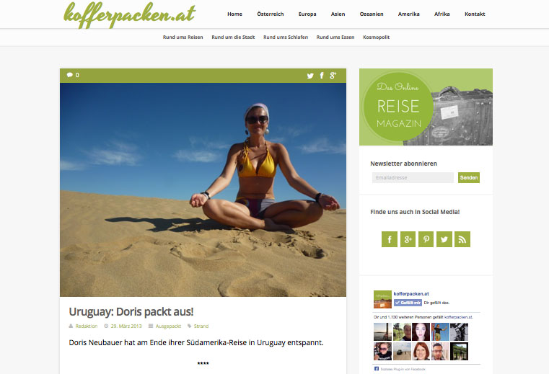The width and height of the screenshot is (549, 374).
Task: Share the post via the Twitter header icon
Action: (310, 76)
